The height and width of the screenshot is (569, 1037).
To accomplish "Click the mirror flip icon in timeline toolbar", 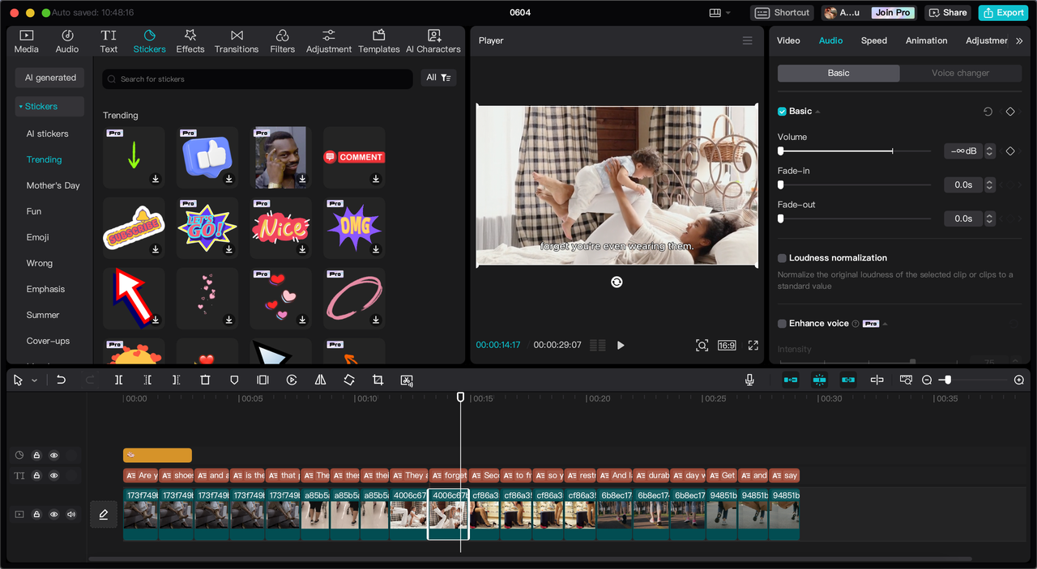I will [x=320, y=380].
